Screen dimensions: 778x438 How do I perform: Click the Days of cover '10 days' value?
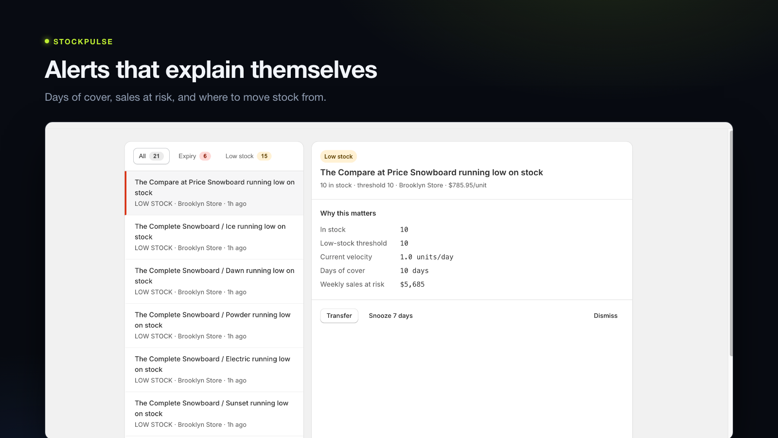414,271
